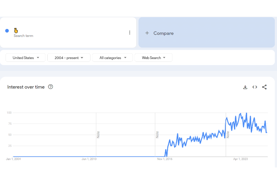Click the rightmost Note marker on the chart
This screenshot has height=184, width=277.
click(228, 134)
